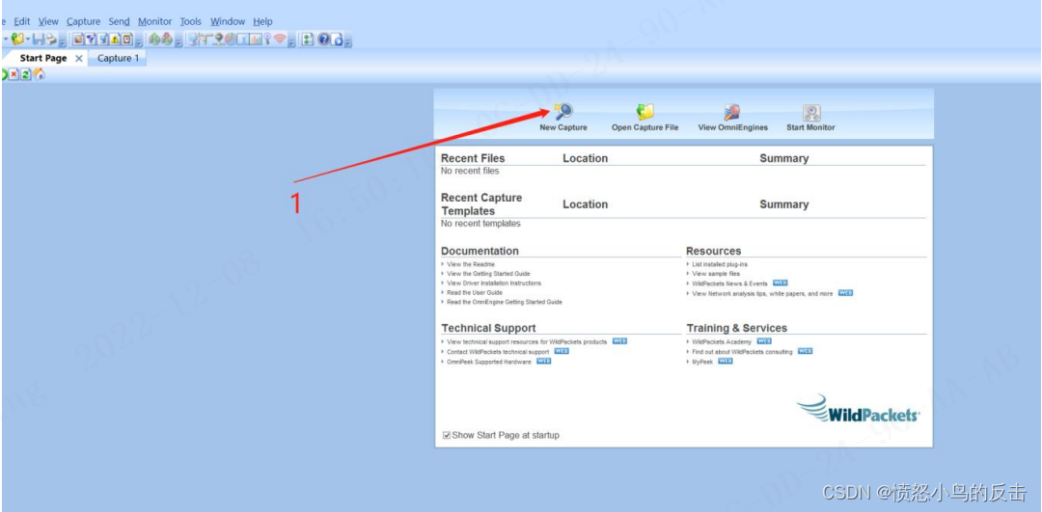Open overflow arrow after green send icons
The image size is (1042, 512).
coord(178,42)
